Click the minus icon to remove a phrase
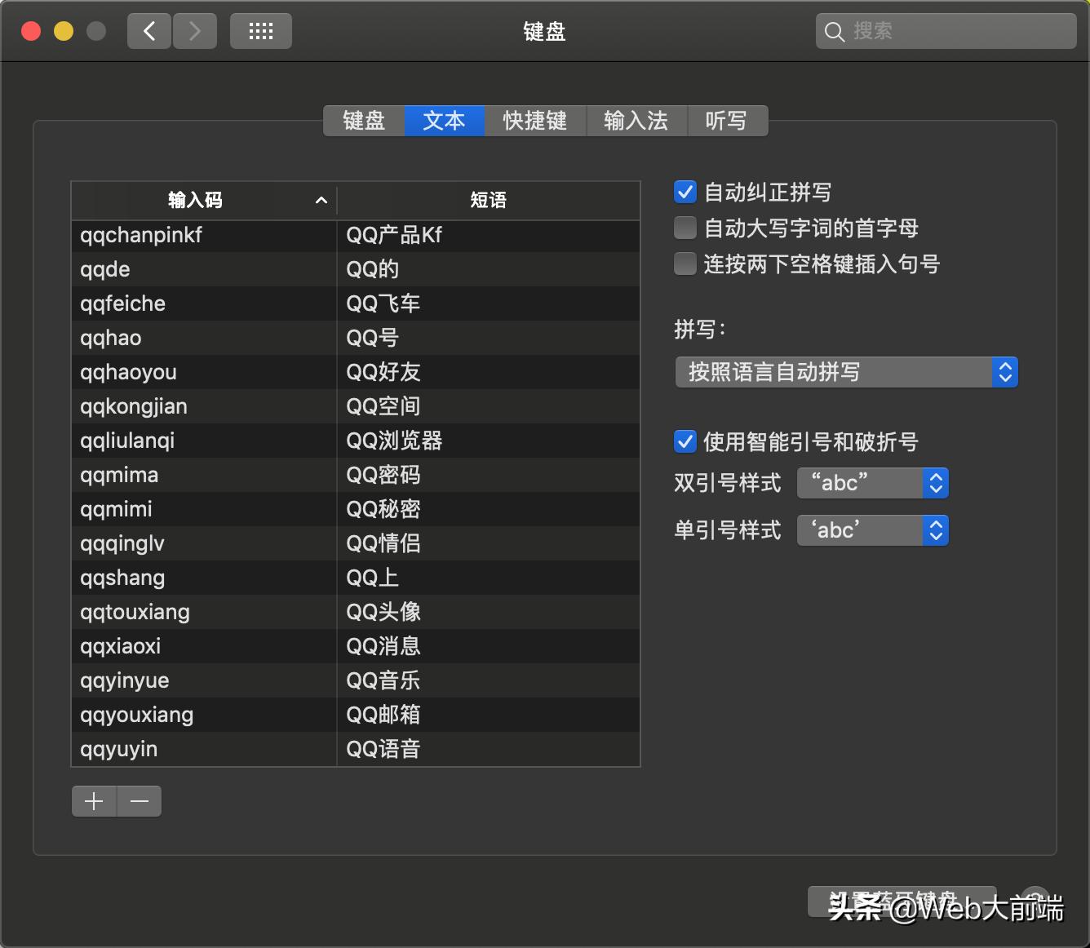This screenshot has width=1090, height=948. click(139, 800)
